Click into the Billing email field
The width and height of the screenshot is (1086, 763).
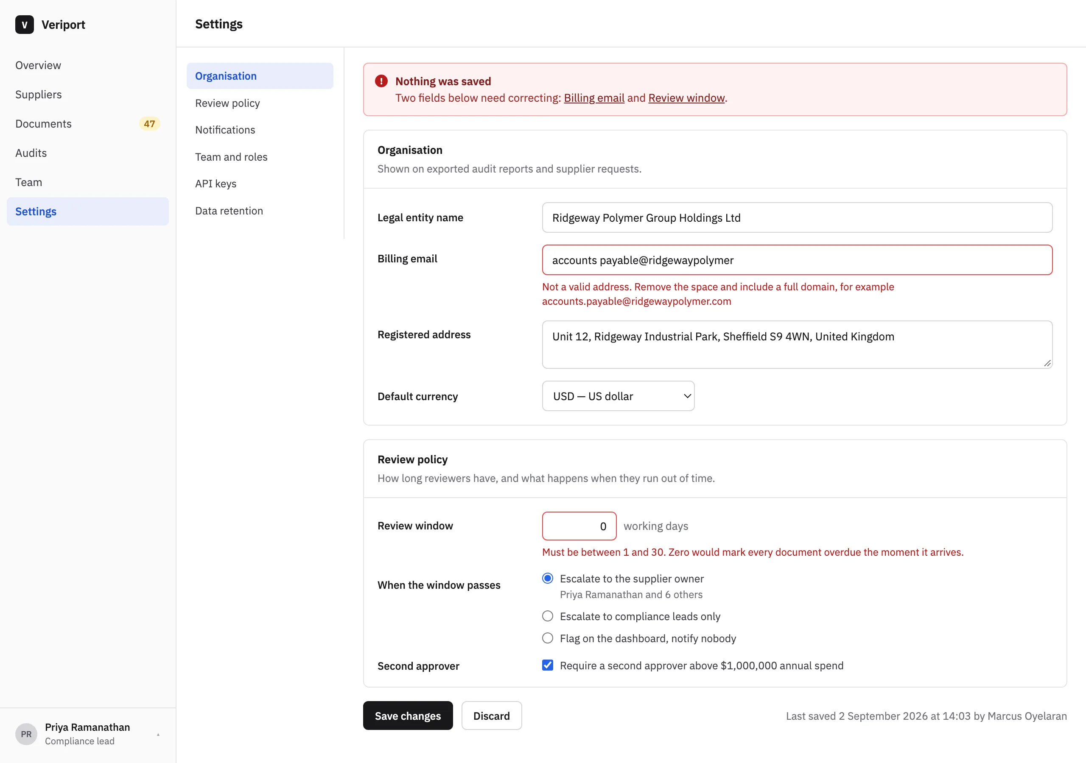[x=797, y=260]
